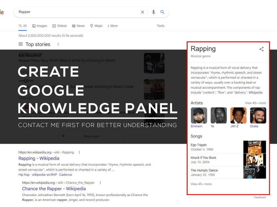Open the Top stories three-dot options menu
The image size is (277, 207).
coord(58,44)
